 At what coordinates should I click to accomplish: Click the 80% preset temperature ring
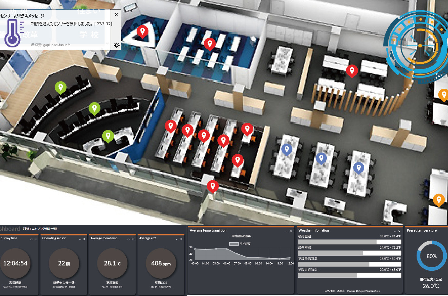(x=431, y=256)
